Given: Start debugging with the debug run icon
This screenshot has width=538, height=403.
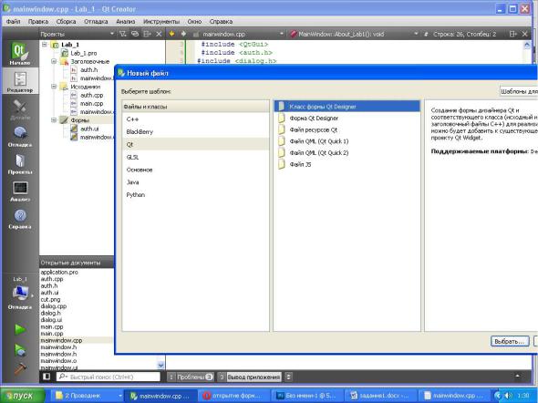Looking at the screenshot, I should pyautogui.click(x=20, y=350).
